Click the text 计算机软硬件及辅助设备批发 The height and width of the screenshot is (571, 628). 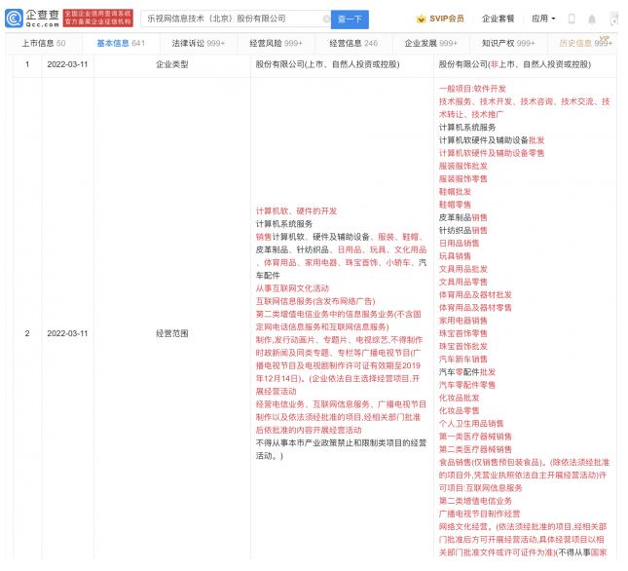[x=492, y=140]
